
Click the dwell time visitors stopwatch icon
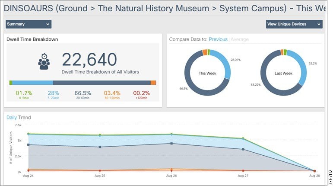(x=44, y=61)
